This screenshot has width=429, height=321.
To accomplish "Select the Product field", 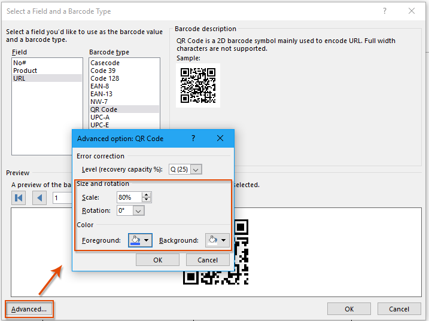I will pos(25,71).
